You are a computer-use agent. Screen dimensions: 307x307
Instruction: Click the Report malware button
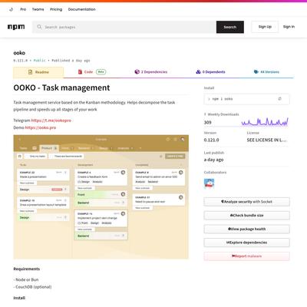[x=246, y=256]
